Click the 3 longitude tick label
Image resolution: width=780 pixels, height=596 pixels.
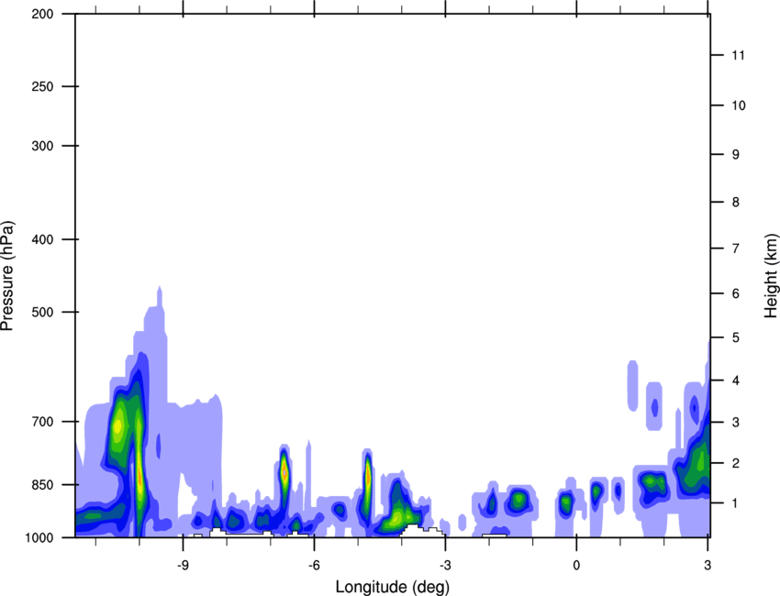(708, 566)
